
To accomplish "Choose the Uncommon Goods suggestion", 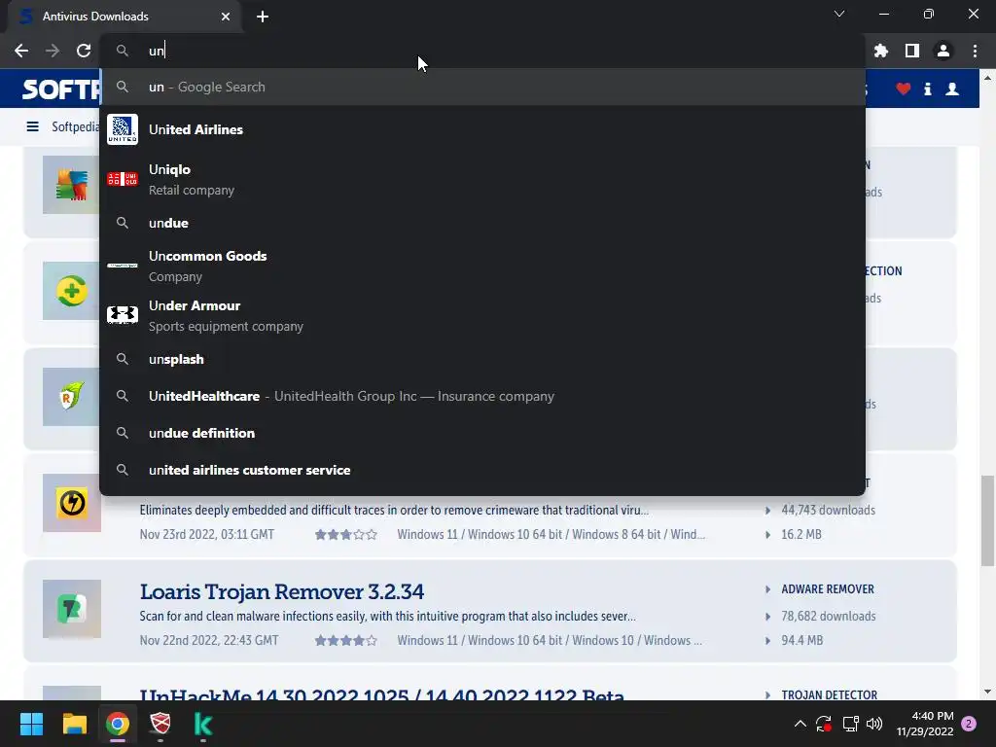I will [482, 266].
